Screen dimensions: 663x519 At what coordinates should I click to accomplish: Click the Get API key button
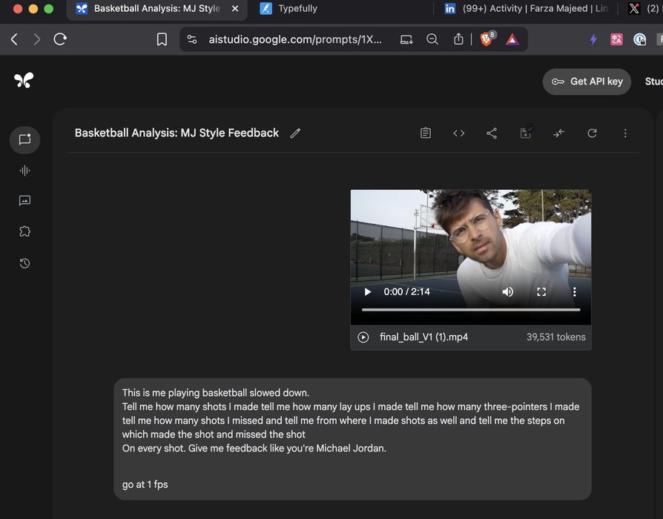click(x=587, y=82)
